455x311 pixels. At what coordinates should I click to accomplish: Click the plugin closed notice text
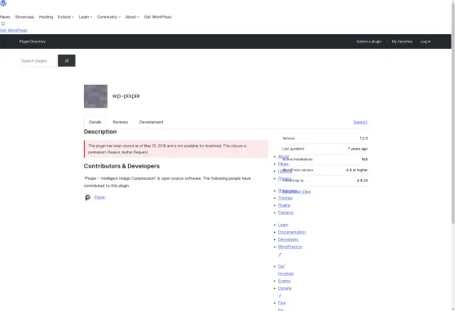[167, 149]
